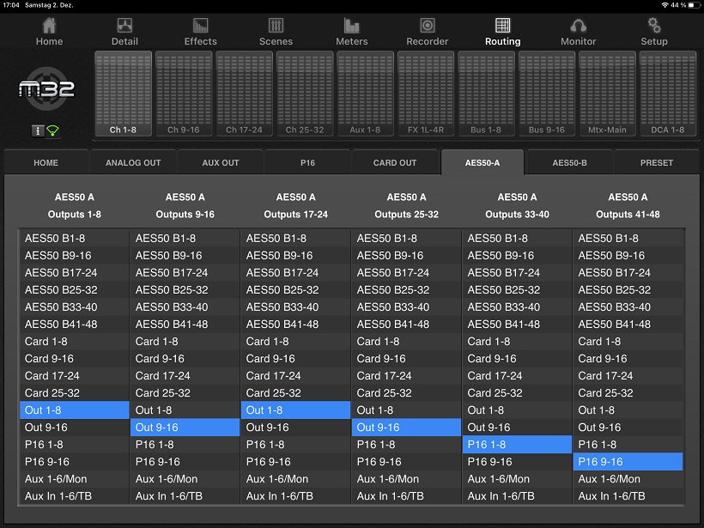The image size is (704, 528).
Task: Select the Ch 9-16 meter bank
Action: point(184,94)
